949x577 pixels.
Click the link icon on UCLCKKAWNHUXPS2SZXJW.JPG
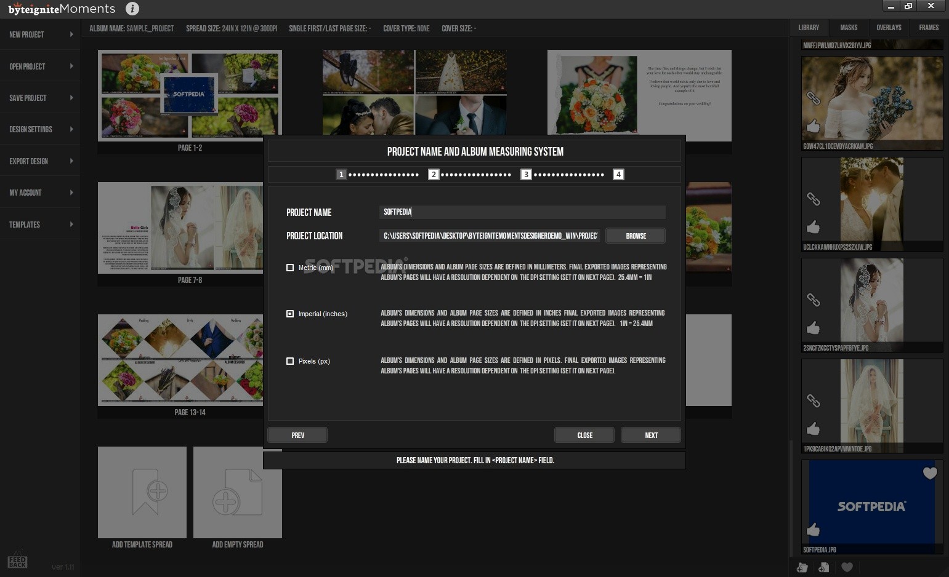pyautogui.click(x=814, y=199)
